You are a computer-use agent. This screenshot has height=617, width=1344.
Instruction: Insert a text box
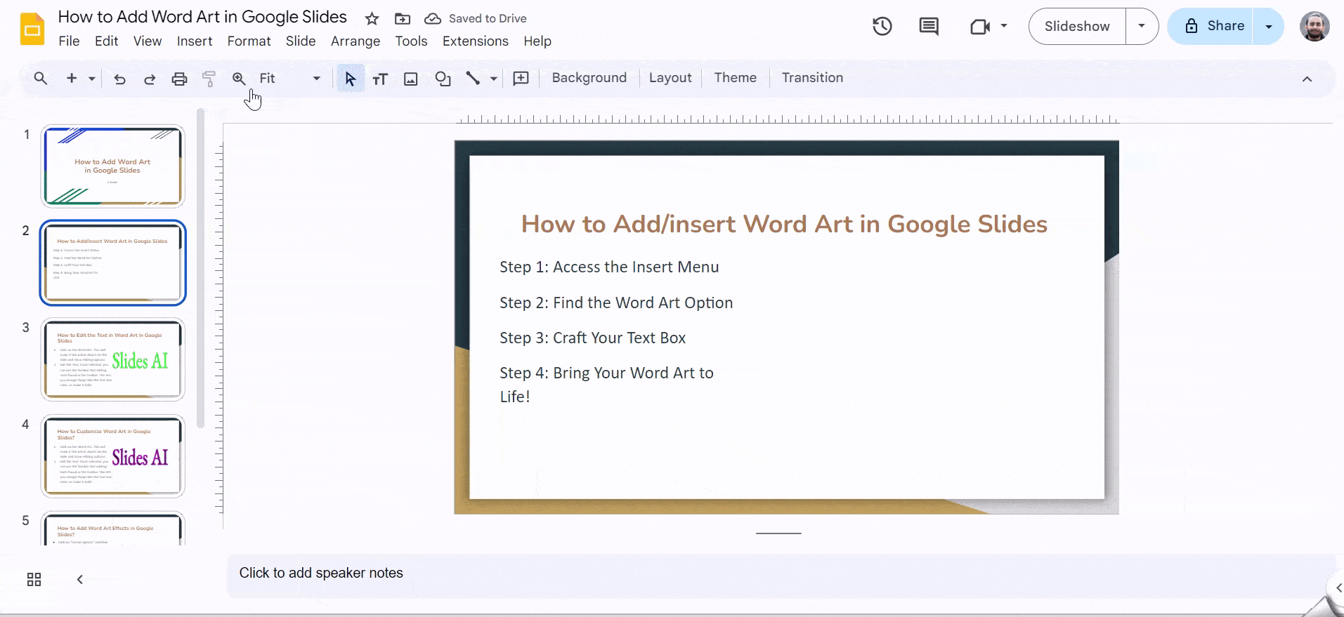pyautogui.click(x=380, y=79)
